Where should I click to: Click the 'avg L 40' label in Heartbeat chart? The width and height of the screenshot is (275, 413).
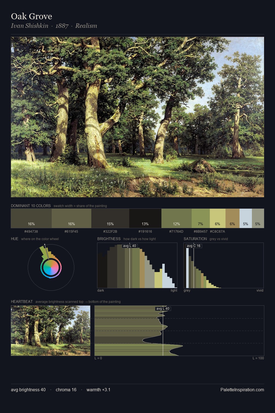pyautogui.click(x=163, y=309)
